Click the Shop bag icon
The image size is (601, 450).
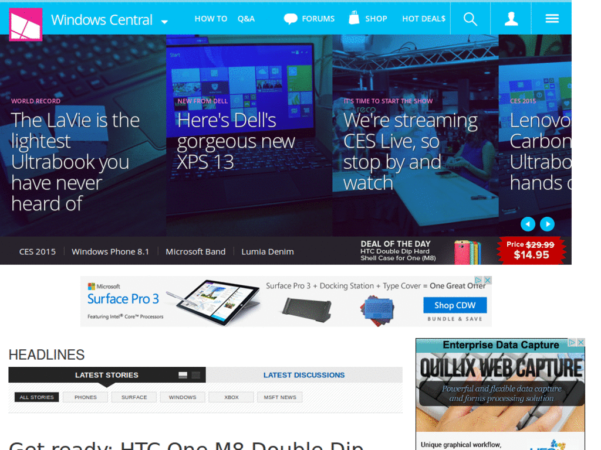(354, 18)
